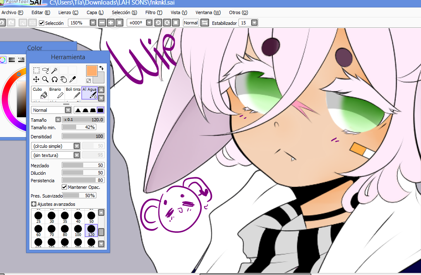Open the Otros menu

[238, 12]
